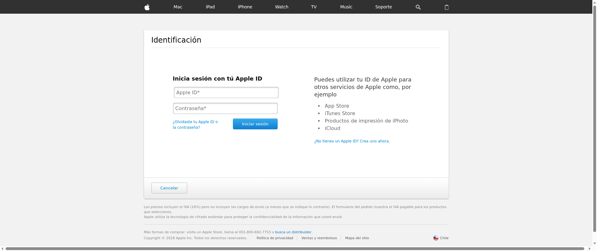Click the Copyright 2018 Apple Inc. text
Image resolution: width=597 pixels, height=251 pixels.
(x=195, y=238)
